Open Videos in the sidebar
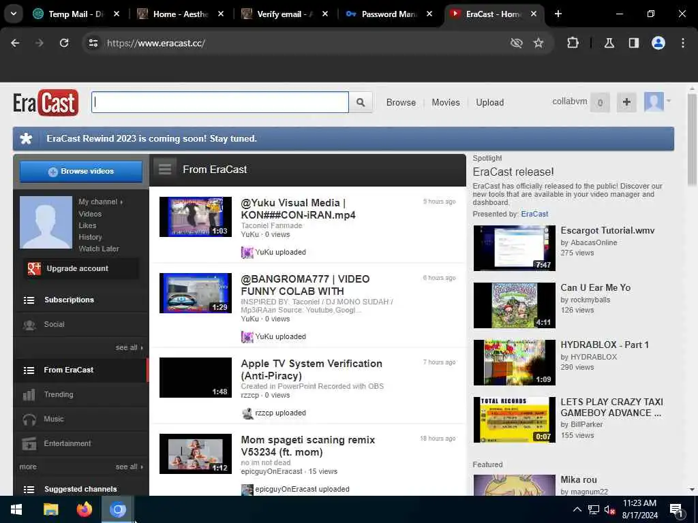698x523 pixels. click(x=90, y=214)
